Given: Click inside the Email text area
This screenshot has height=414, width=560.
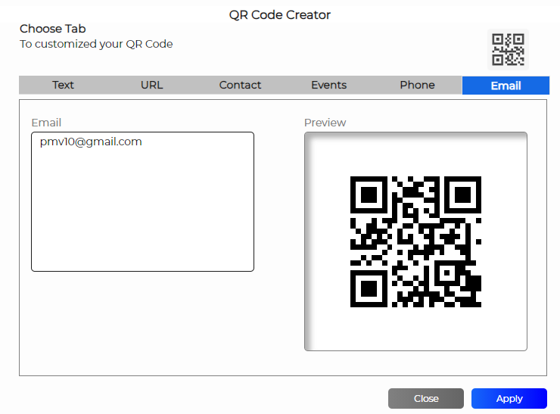Looking at the screenshot, I should (x=142, y=202).
